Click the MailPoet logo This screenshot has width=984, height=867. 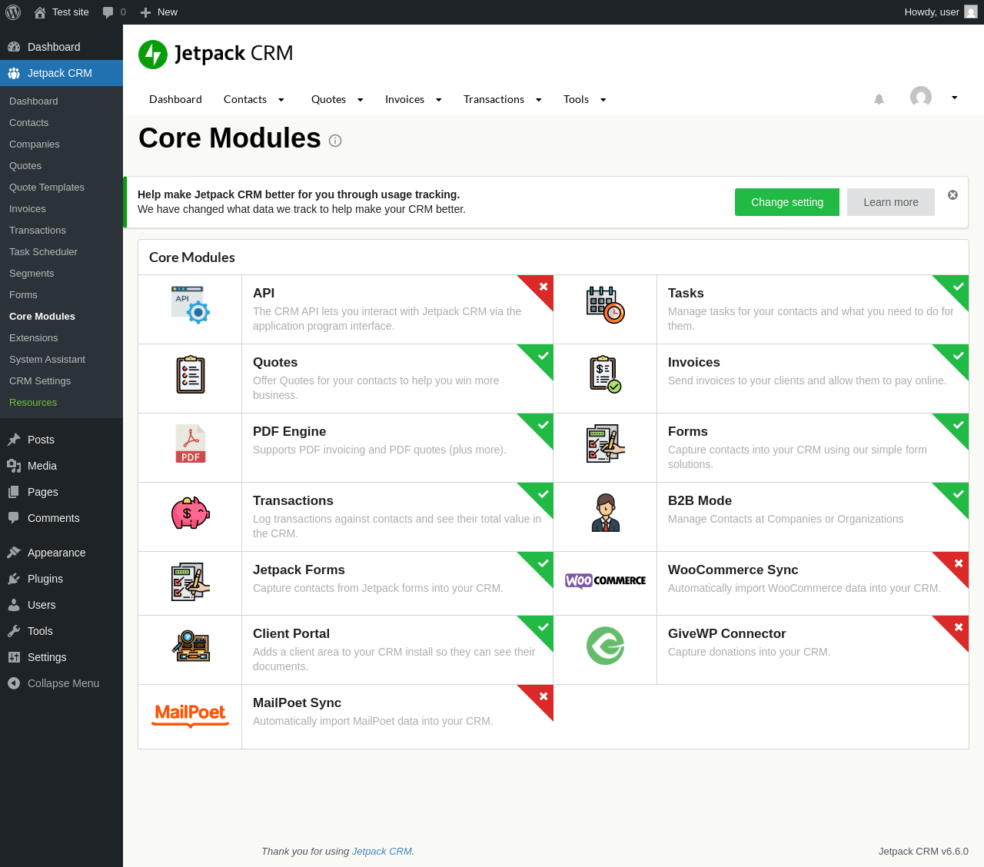click(190, 715)
